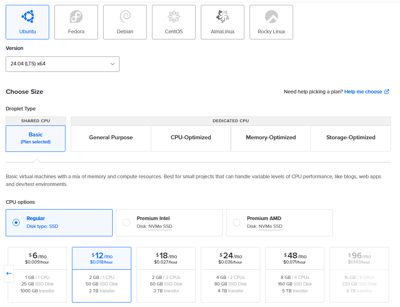The image size is (400, 307).
Task: Select the Memory-Optimized droplet tab
Action: tap(271, 138)
